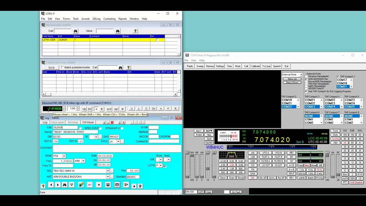Click the rig frequency up/down stepper
Screen dimensions: 366x206
pyautogui.click(x=64, y=109)
